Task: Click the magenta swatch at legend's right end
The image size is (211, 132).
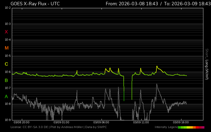Action: [203, 127]
